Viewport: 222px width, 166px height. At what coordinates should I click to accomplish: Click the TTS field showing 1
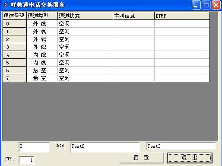[26, 160]
